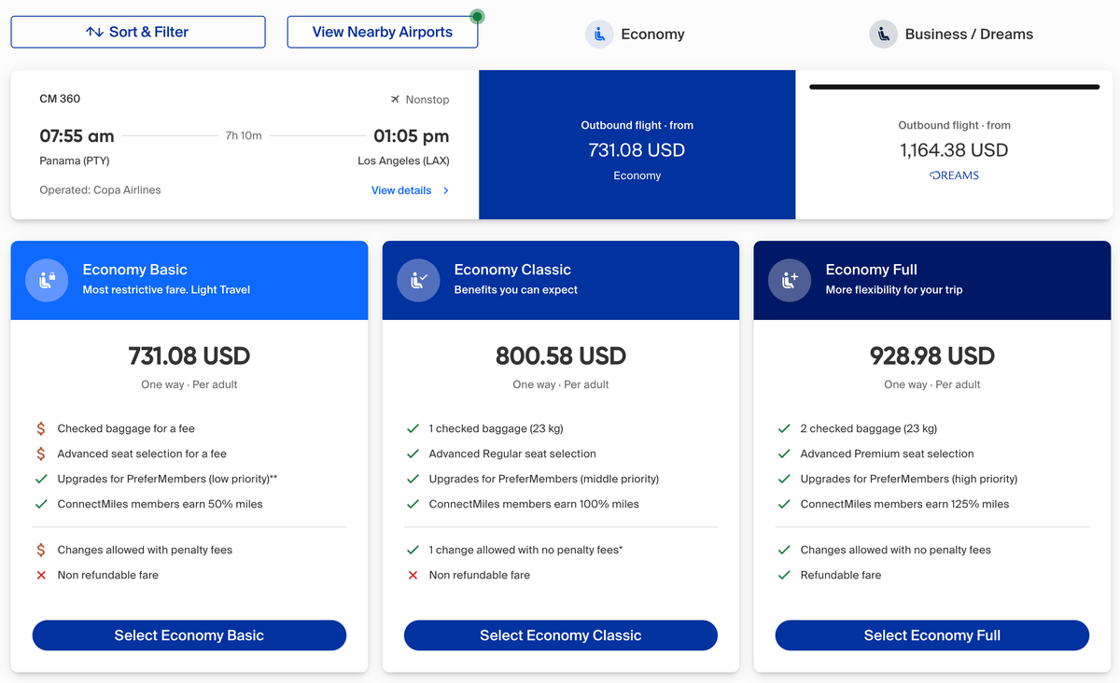
Task: Click the Nonstop airplane icon
Action: click(396, 100)
